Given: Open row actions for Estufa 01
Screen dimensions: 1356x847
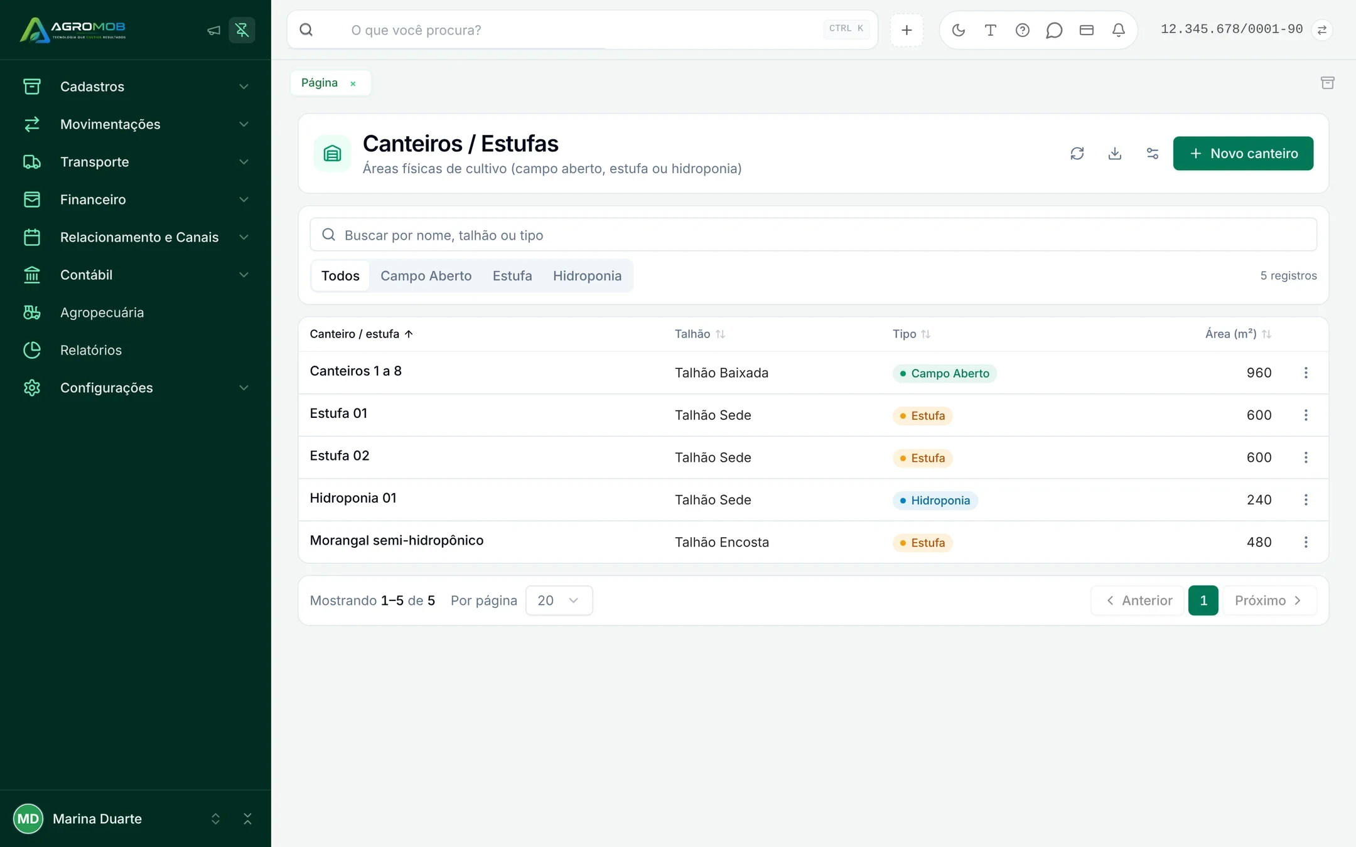Looking at the screenshot, I should [x=1306, y=415].
